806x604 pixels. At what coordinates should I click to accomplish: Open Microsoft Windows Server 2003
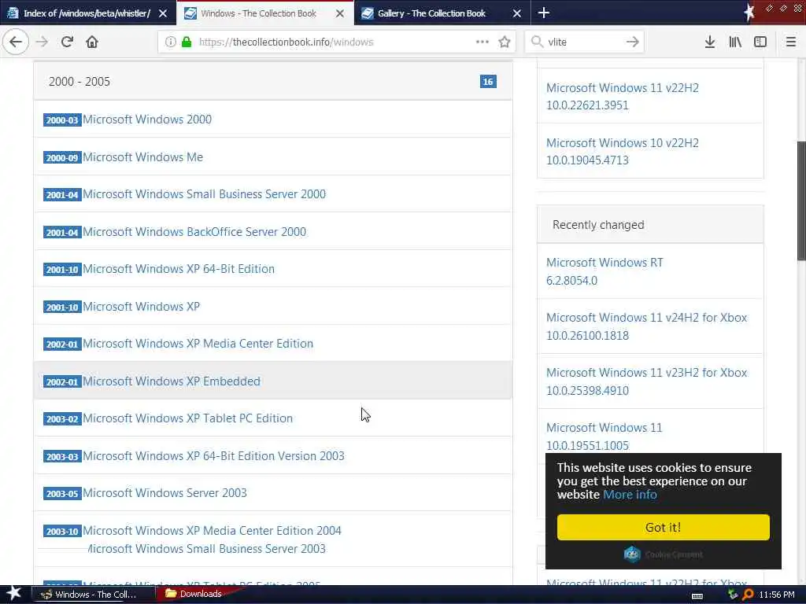[165, 492]
